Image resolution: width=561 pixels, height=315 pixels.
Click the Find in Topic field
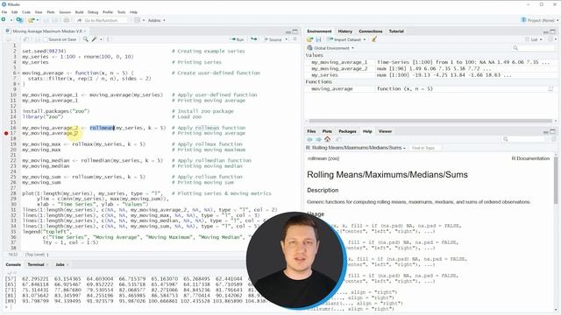coord(426,148)
